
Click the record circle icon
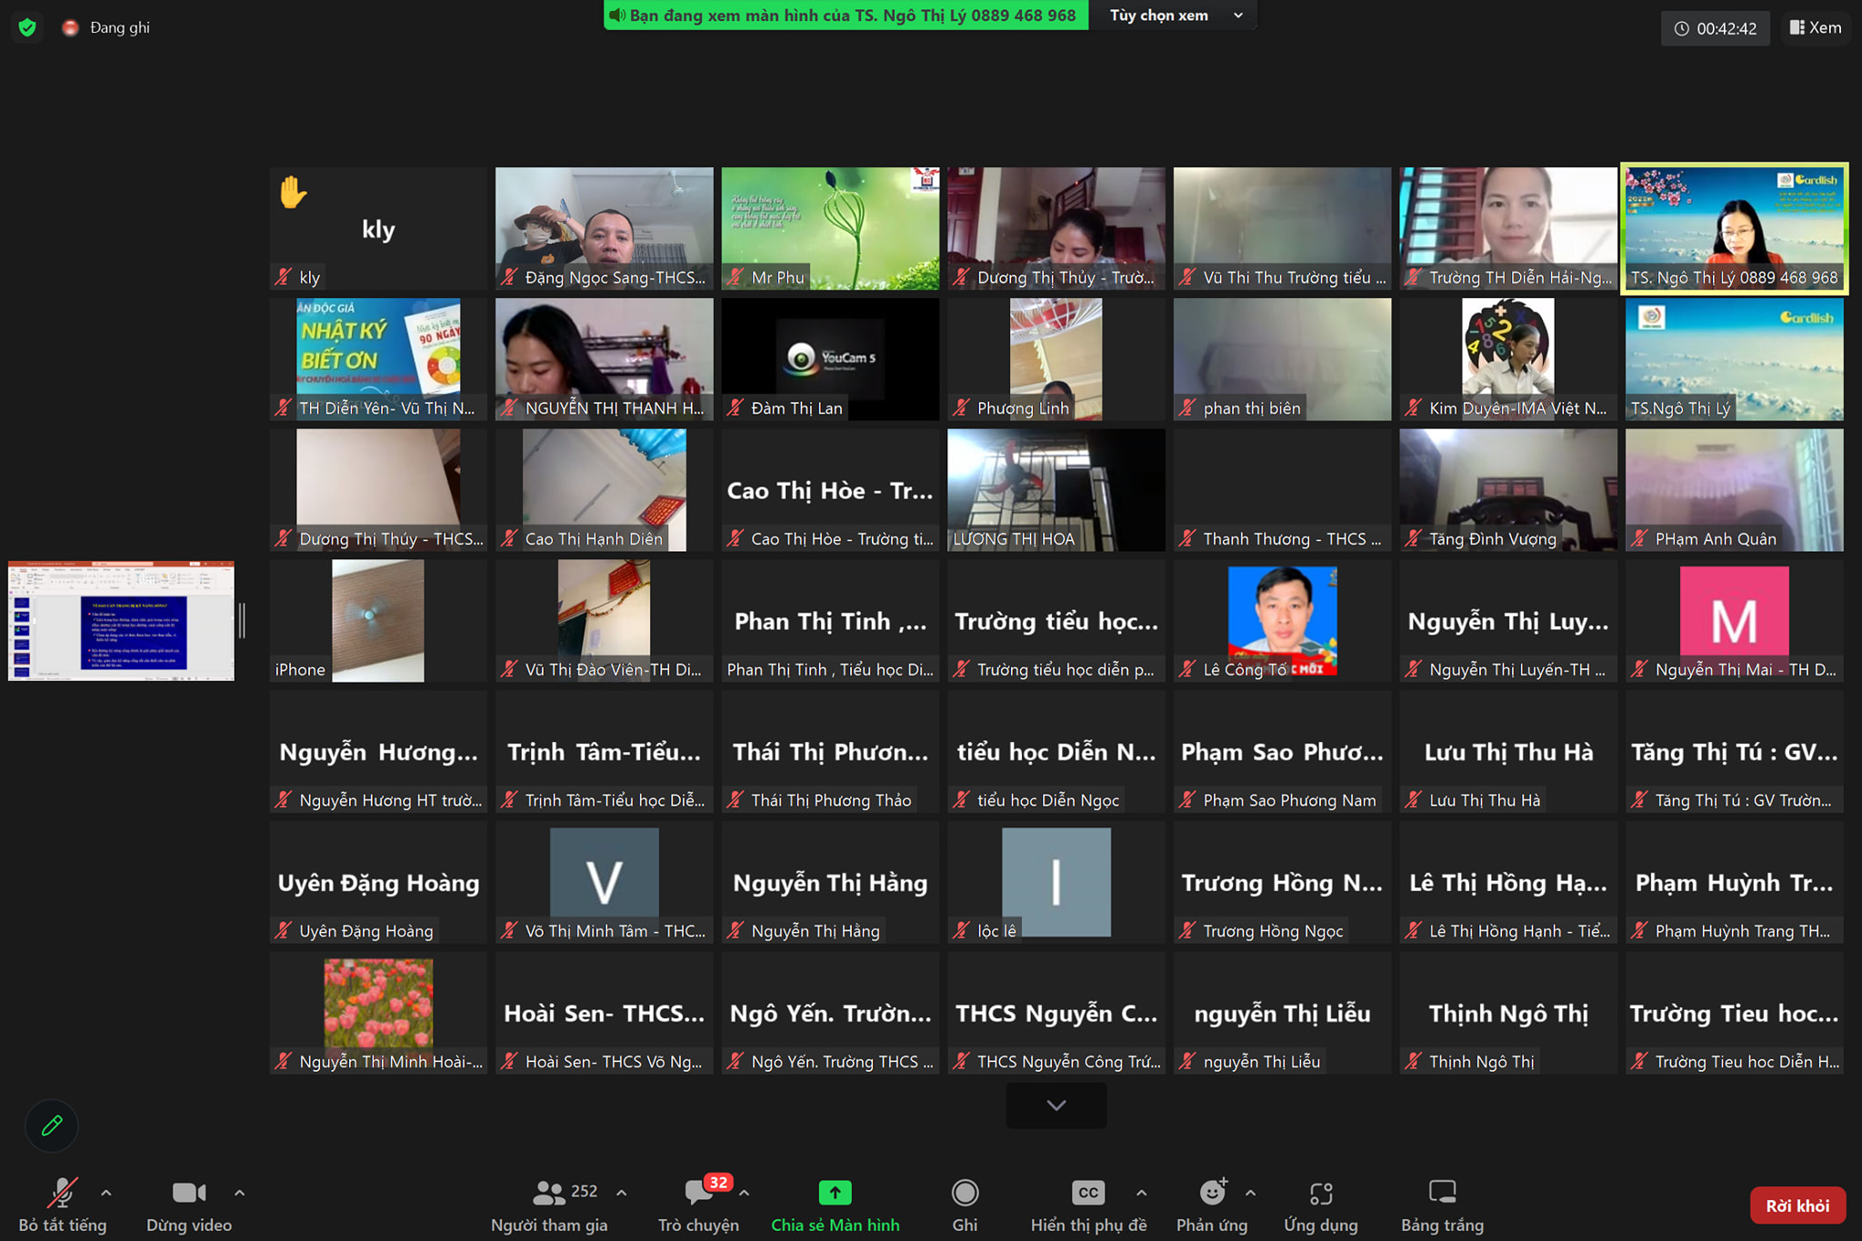(965, 1192)
